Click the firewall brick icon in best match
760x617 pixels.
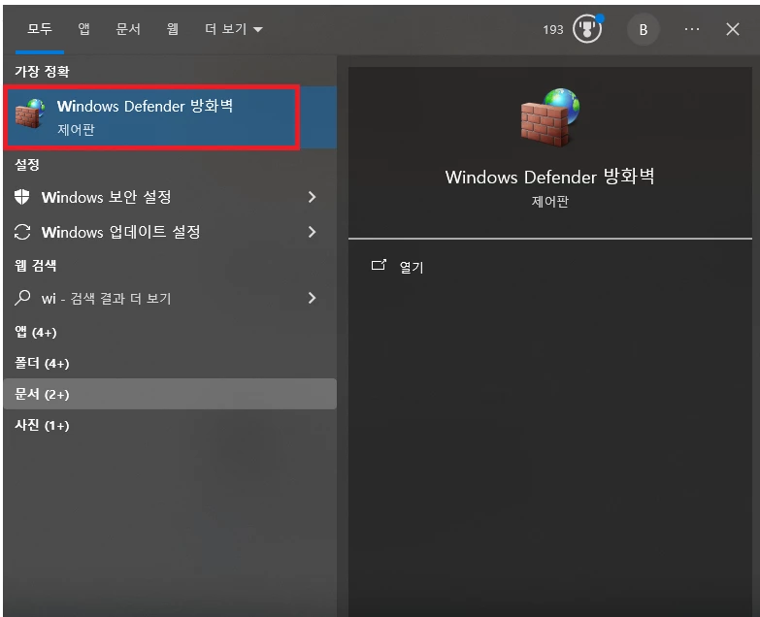[29, 114]
